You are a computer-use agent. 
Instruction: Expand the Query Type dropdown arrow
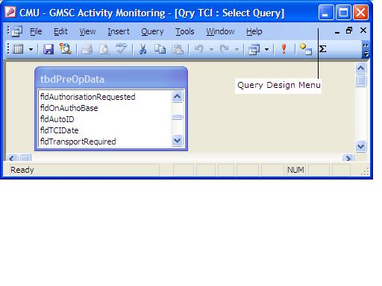266,49
